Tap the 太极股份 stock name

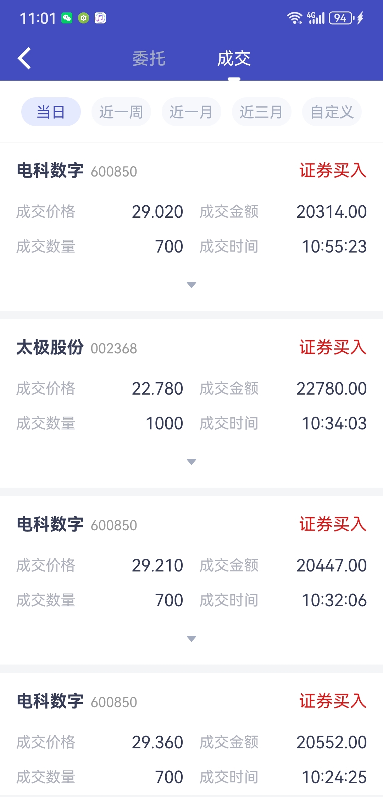pos(50,347)
